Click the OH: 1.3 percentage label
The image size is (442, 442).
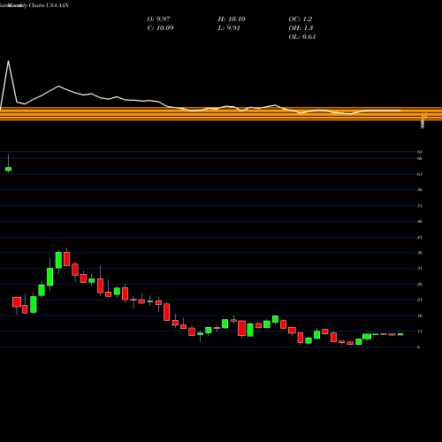(301, 28)
